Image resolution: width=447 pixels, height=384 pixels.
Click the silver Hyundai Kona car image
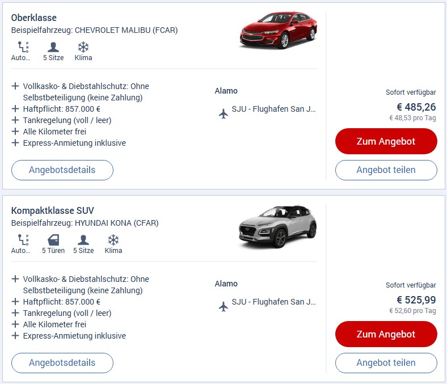pos(277,226)
